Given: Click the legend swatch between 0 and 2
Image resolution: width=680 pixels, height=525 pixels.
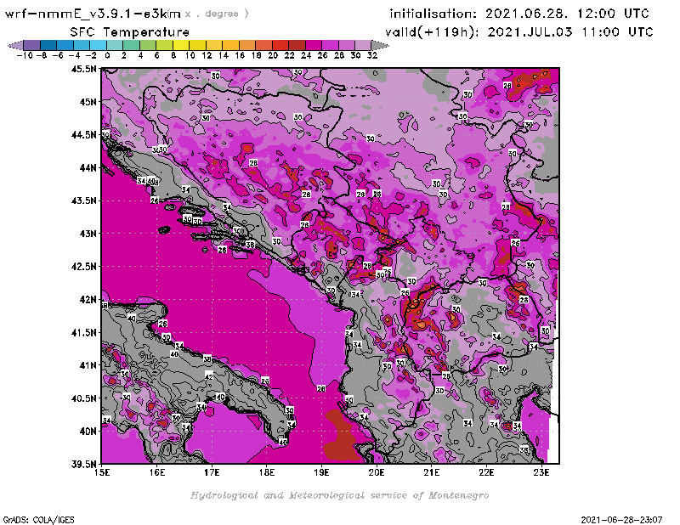Looking at the screenshot, I should [x=115, y=45].
